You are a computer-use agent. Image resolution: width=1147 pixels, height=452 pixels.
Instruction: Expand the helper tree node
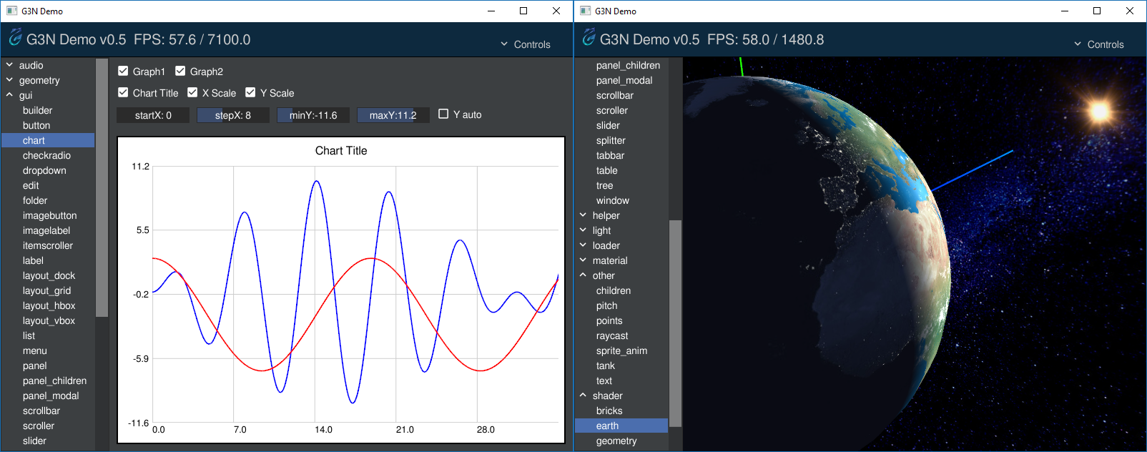coord(583,215)
